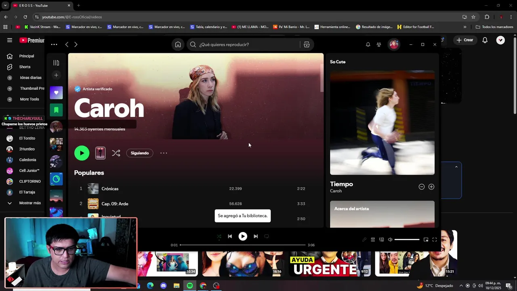Open Browse icon inside Spotify search bar
This screenshot has width=517, height=291.
coord(307,44)
